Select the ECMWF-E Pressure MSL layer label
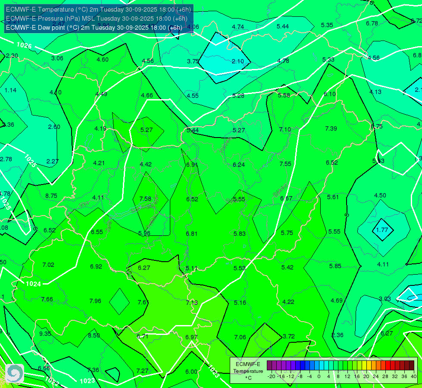Screen dimensions: 422x388 [97, 19]
